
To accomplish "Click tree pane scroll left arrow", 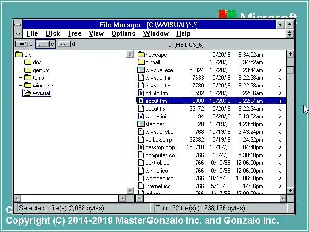I will [17, 198].
